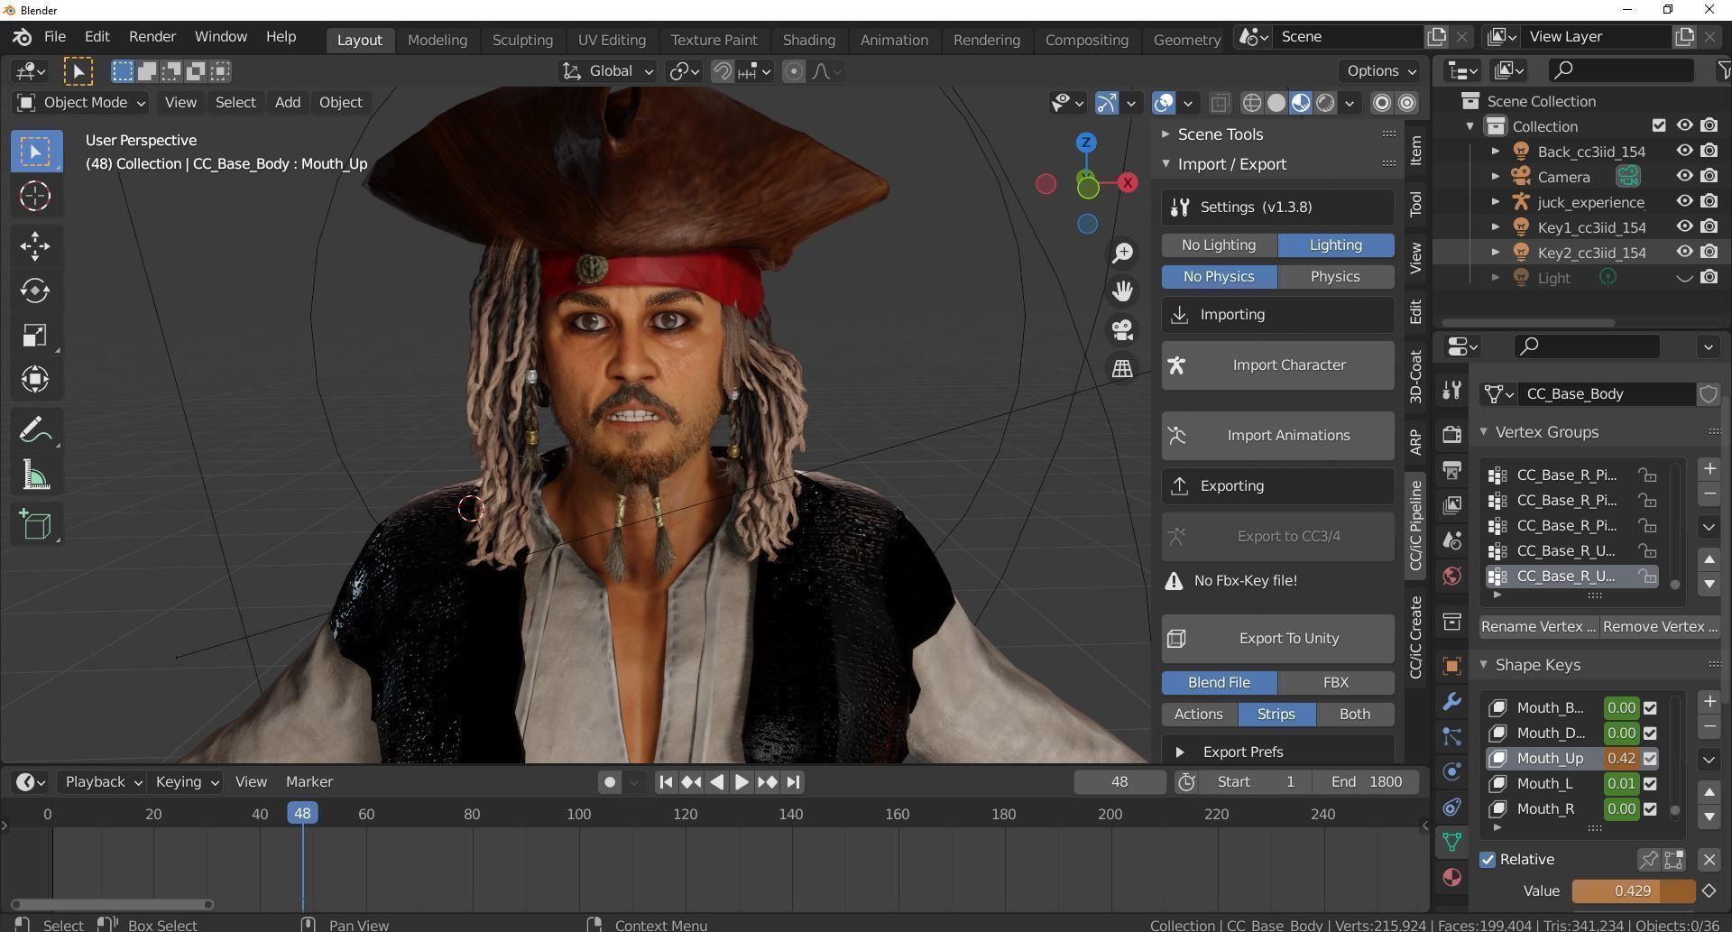Click the Zoom viewport icon
The width and height of the screenshot is (1732, 932).
pyautogui.click(x=1122, y=254)
